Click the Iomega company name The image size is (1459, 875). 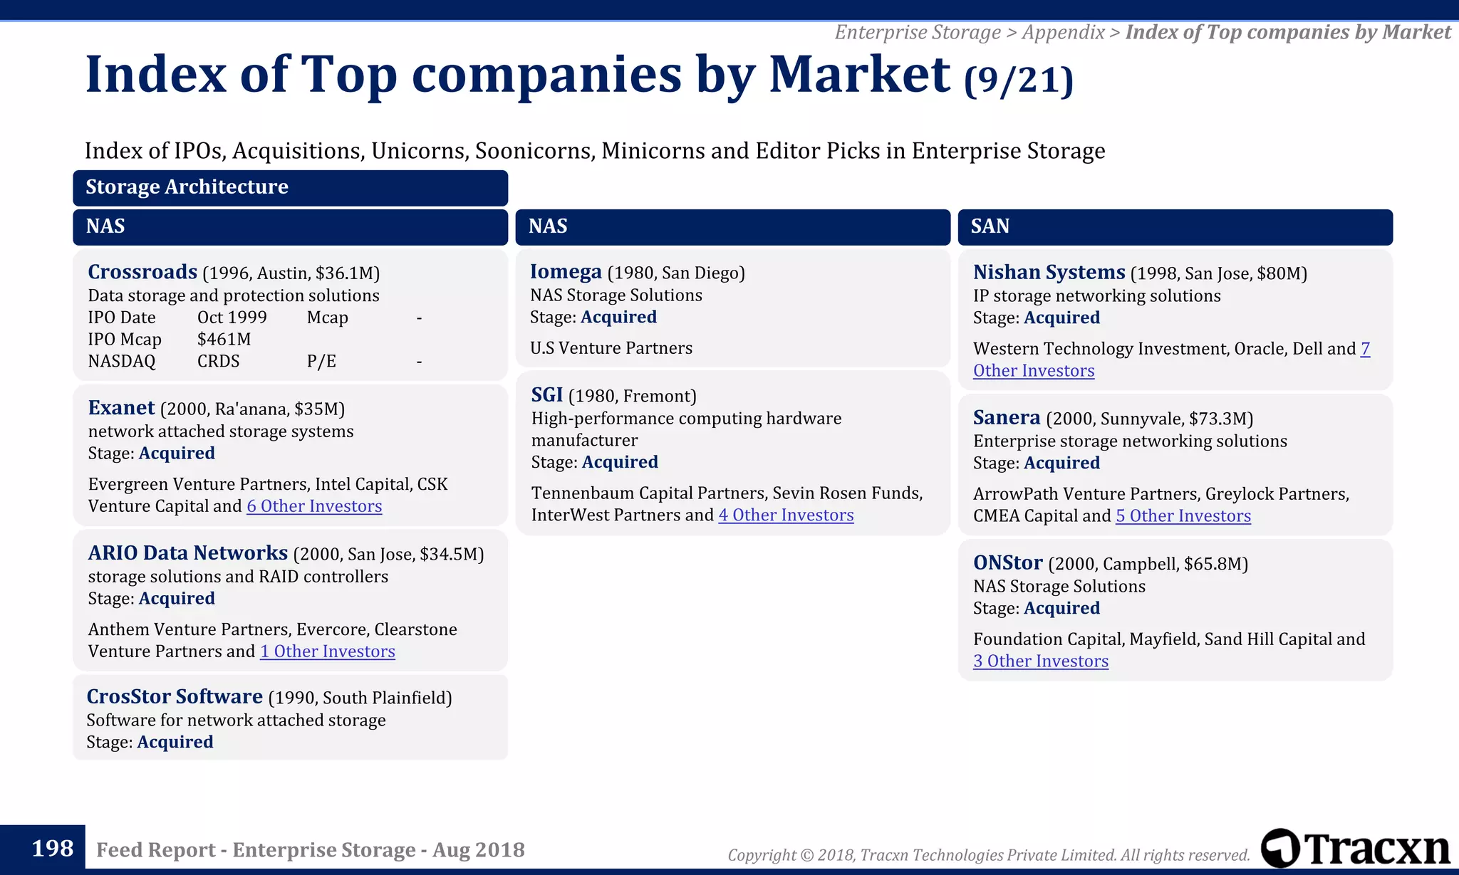566,272
